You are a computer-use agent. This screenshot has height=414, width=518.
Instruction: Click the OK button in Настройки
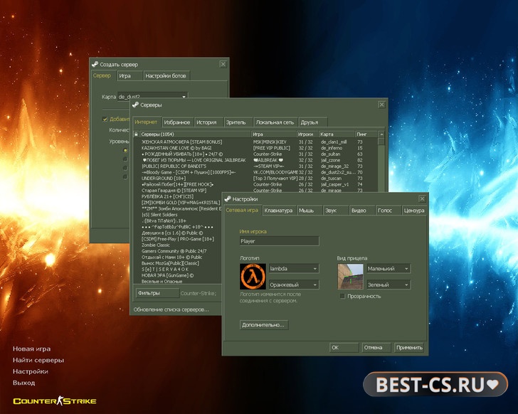(344, 347)
